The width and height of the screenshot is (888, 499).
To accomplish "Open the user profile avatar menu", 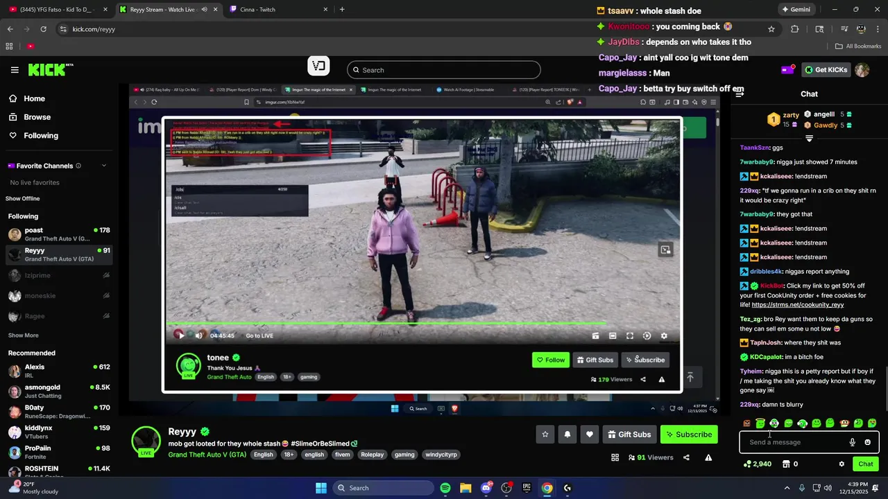I will pos(862,70).
